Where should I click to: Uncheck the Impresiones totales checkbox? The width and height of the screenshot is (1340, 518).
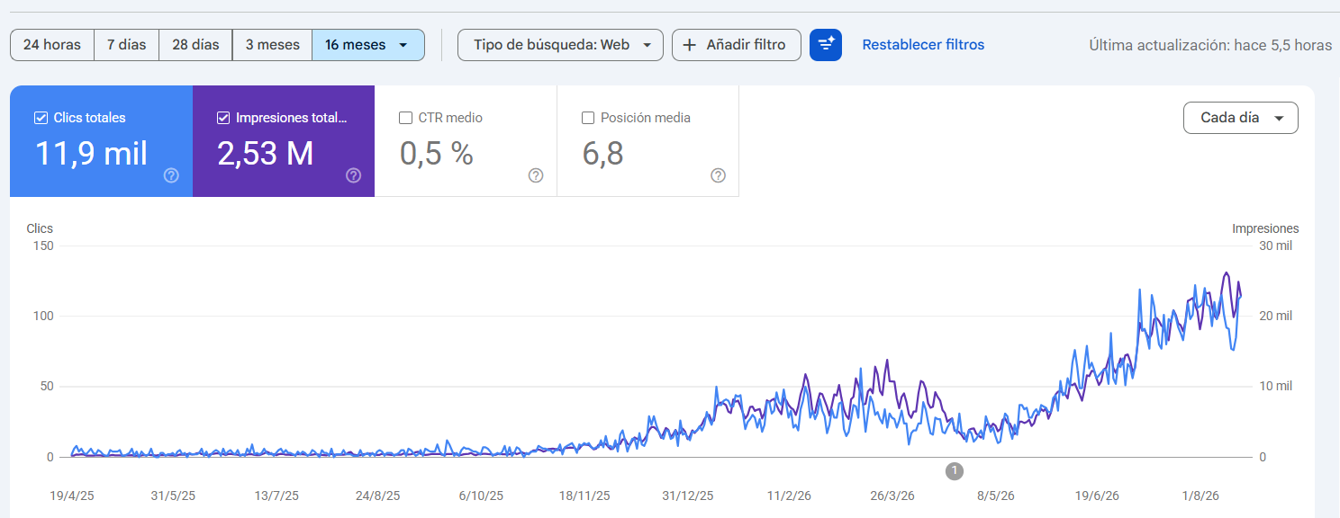tap(223, 118)
